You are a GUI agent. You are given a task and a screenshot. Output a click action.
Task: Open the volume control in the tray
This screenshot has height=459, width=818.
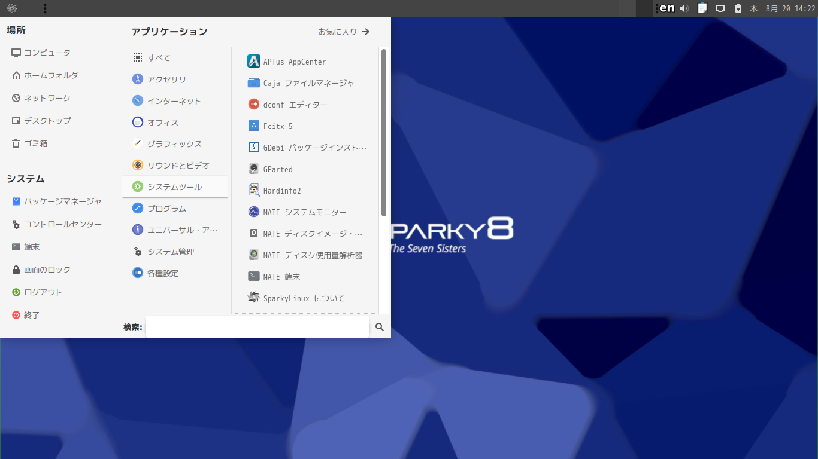coord(684,8)
